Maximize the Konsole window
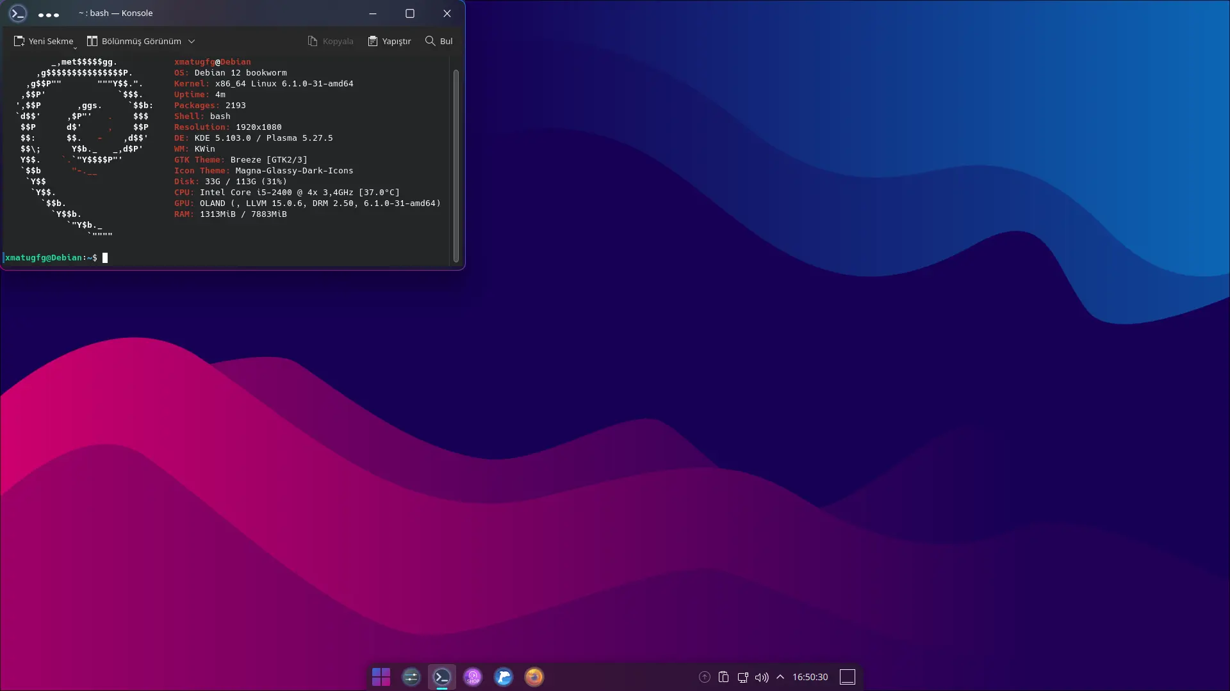Image resolution: width=1230 pixels, height=691 pixels. 410,13
